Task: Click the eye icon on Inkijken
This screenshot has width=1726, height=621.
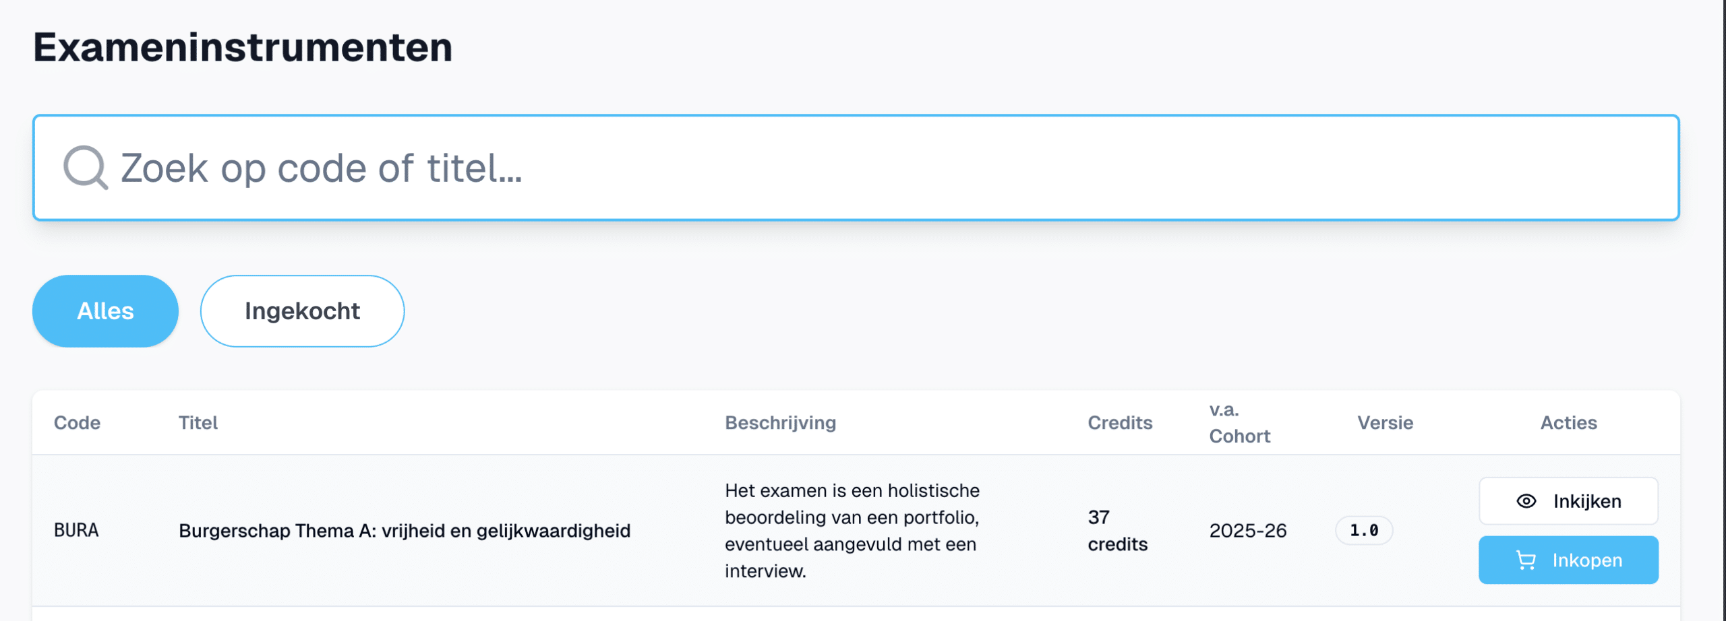Action: pyautogui.click(x=1526, y=501)
